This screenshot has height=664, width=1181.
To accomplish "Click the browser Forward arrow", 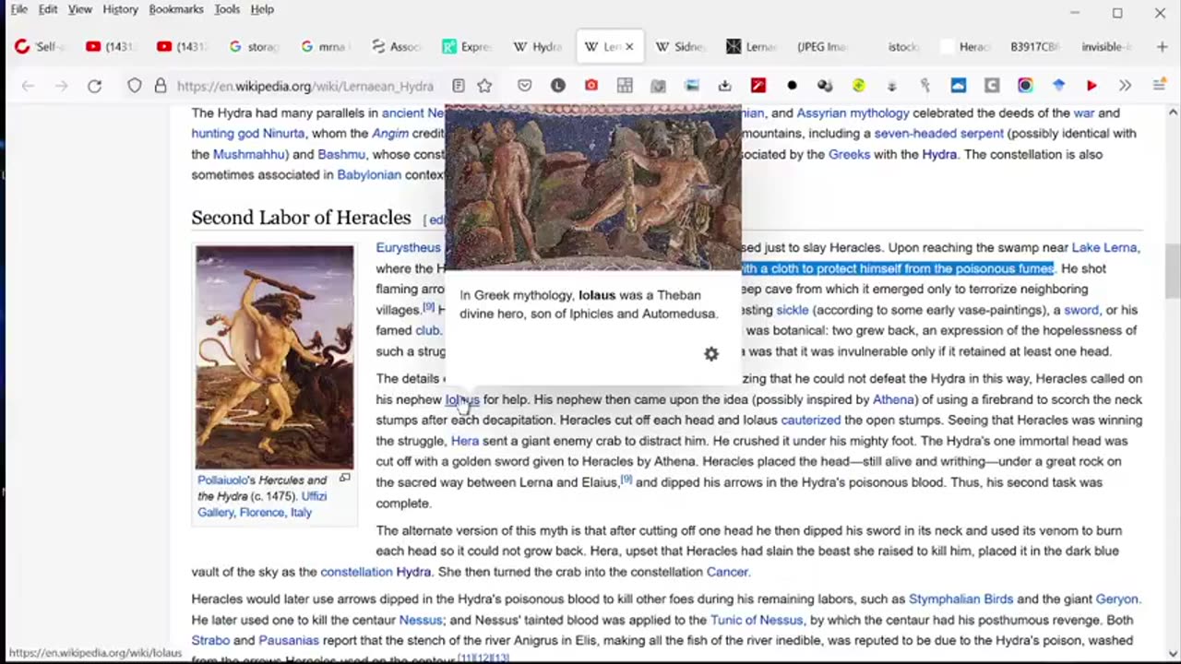I will point(61,86).
